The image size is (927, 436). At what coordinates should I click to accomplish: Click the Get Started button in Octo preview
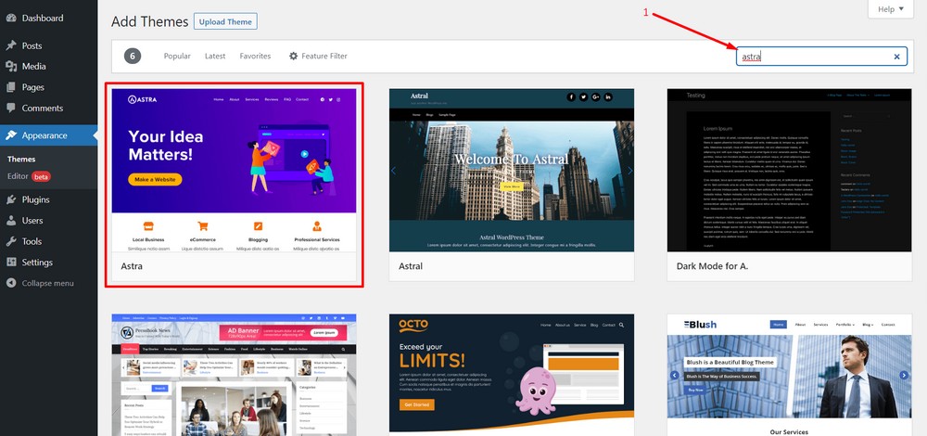point(417,405)
